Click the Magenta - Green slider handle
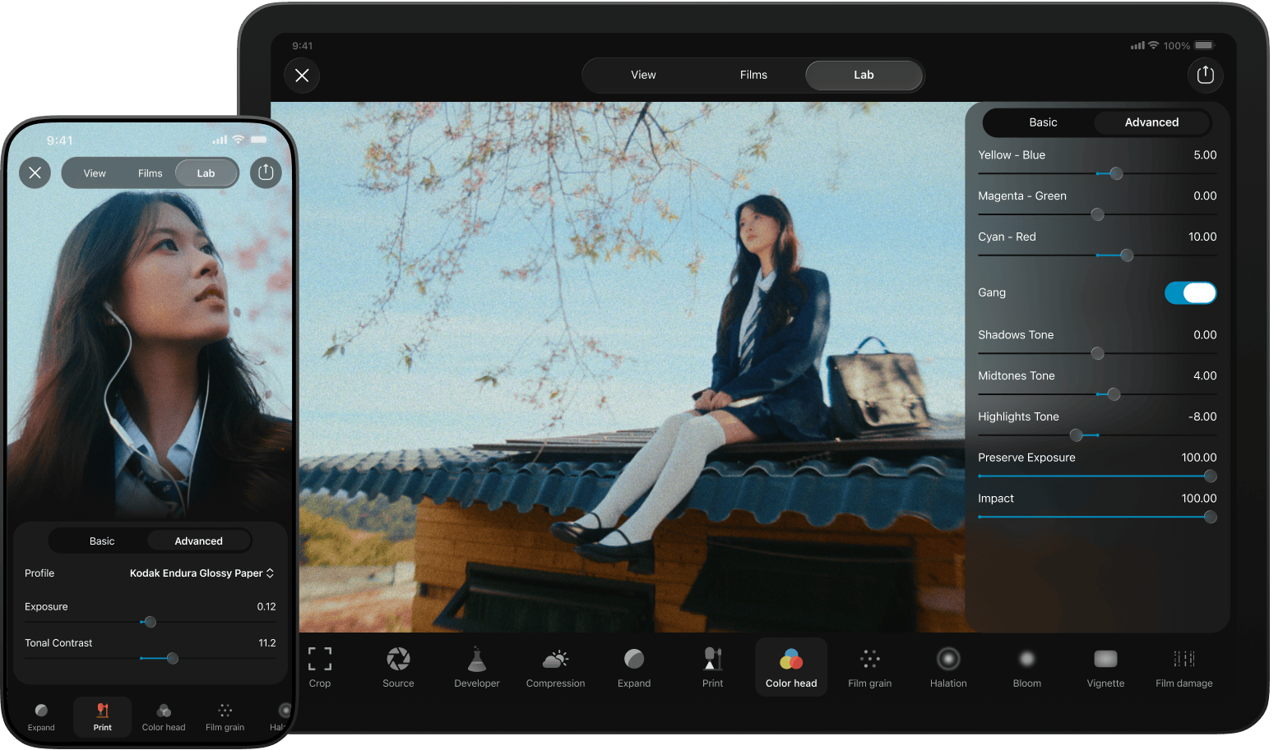Viewport: 1283px width, 750px height. click(x=1097, y=214)
